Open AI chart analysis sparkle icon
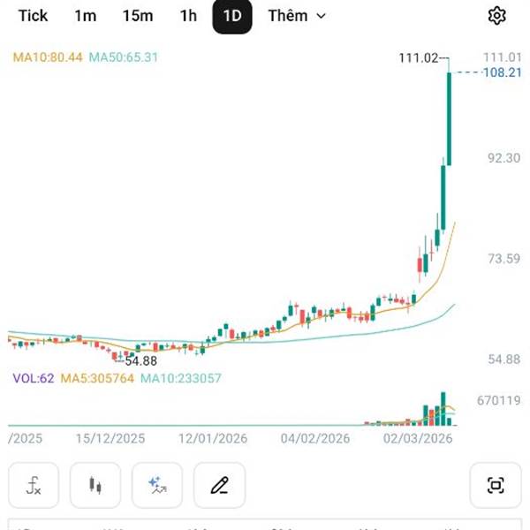Viewport: 530px width, 530px height. click(x=157, y=485)
